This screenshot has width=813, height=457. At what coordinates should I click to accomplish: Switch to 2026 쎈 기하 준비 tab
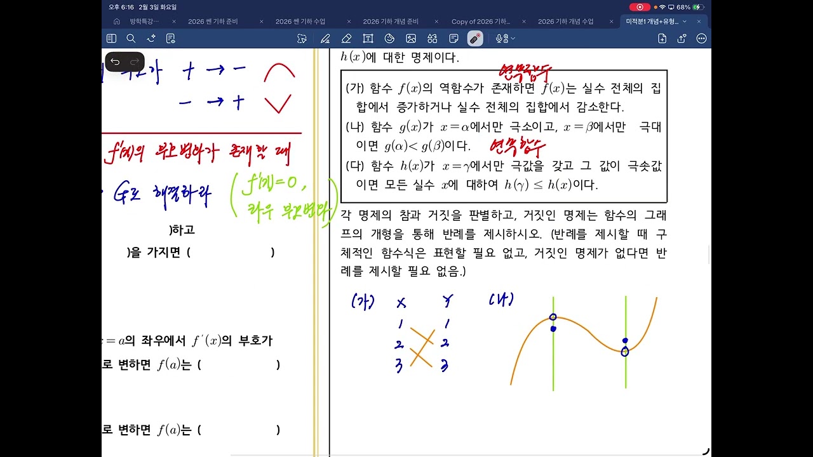213,21
